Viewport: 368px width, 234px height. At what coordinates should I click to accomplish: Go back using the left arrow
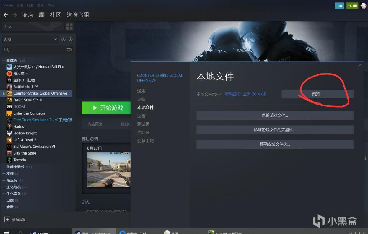pyautogui.click(x=6, y=15)
